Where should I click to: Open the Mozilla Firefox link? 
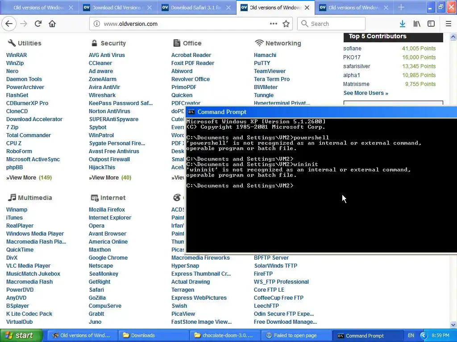(107, 210)
